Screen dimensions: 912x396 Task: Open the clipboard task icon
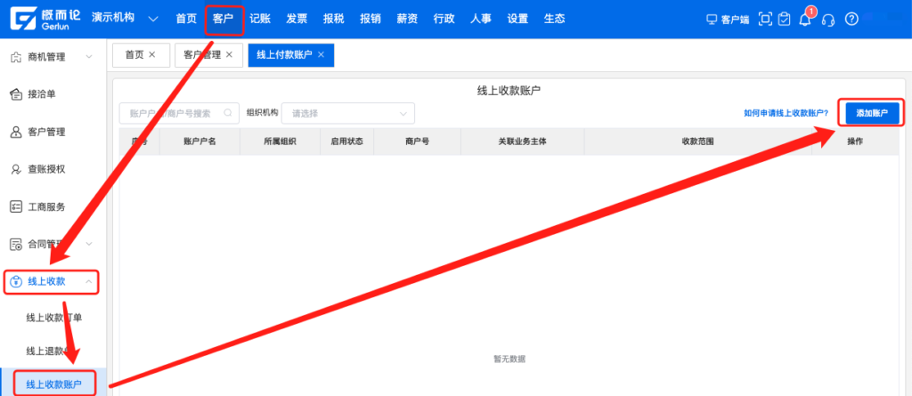tap(785, 20)
